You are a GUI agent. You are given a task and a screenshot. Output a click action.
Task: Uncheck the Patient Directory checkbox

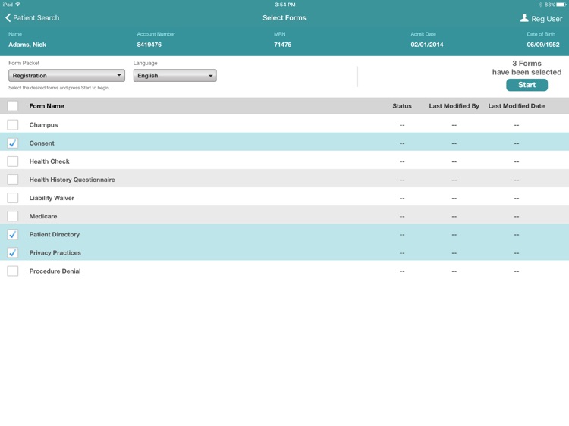[13, 234]
